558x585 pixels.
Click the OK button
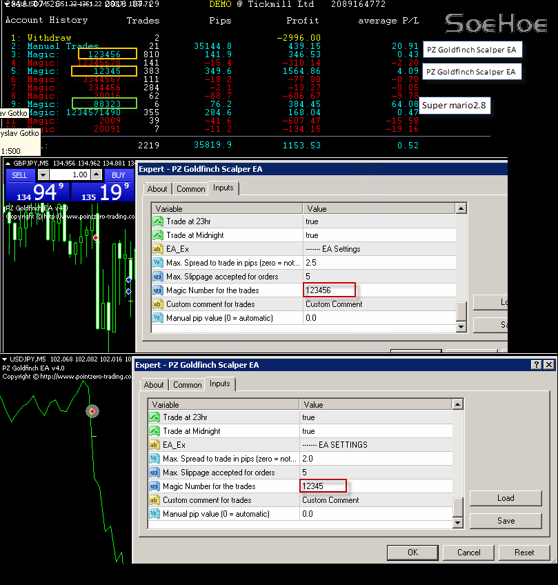412,552
